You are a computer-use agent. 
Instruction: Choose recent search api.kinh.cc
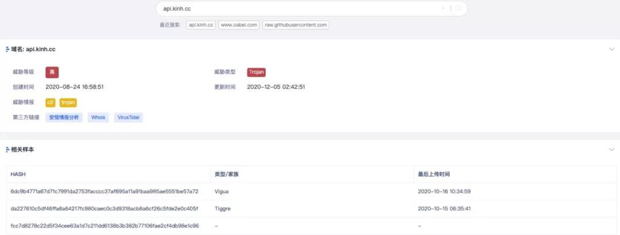pos(201,25)
